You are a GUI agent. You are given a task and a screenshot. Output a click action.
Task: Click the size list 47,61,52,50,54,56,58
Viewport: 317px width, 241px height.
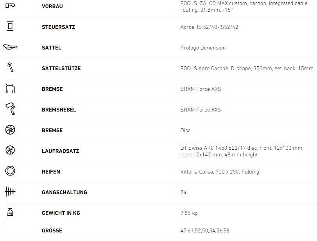coord(205,230)
